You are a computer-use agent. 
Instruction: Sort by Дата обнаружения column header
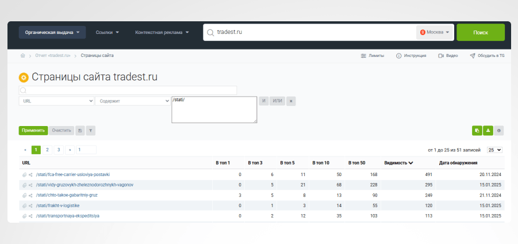click(458, 163)
